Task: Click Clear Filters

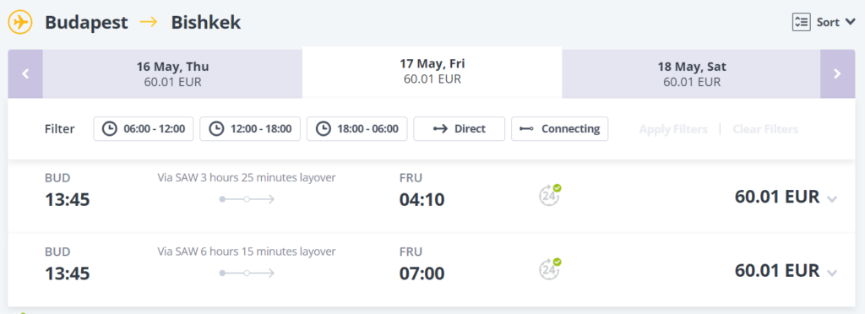Action: click(765, 129)
